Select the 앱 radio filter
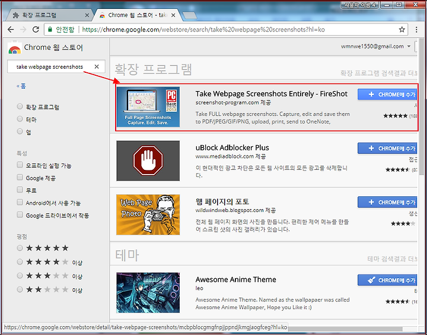Image resolution: width=427 pixels, height=335 pixels. pyautogui.click(x=20, y=131)
